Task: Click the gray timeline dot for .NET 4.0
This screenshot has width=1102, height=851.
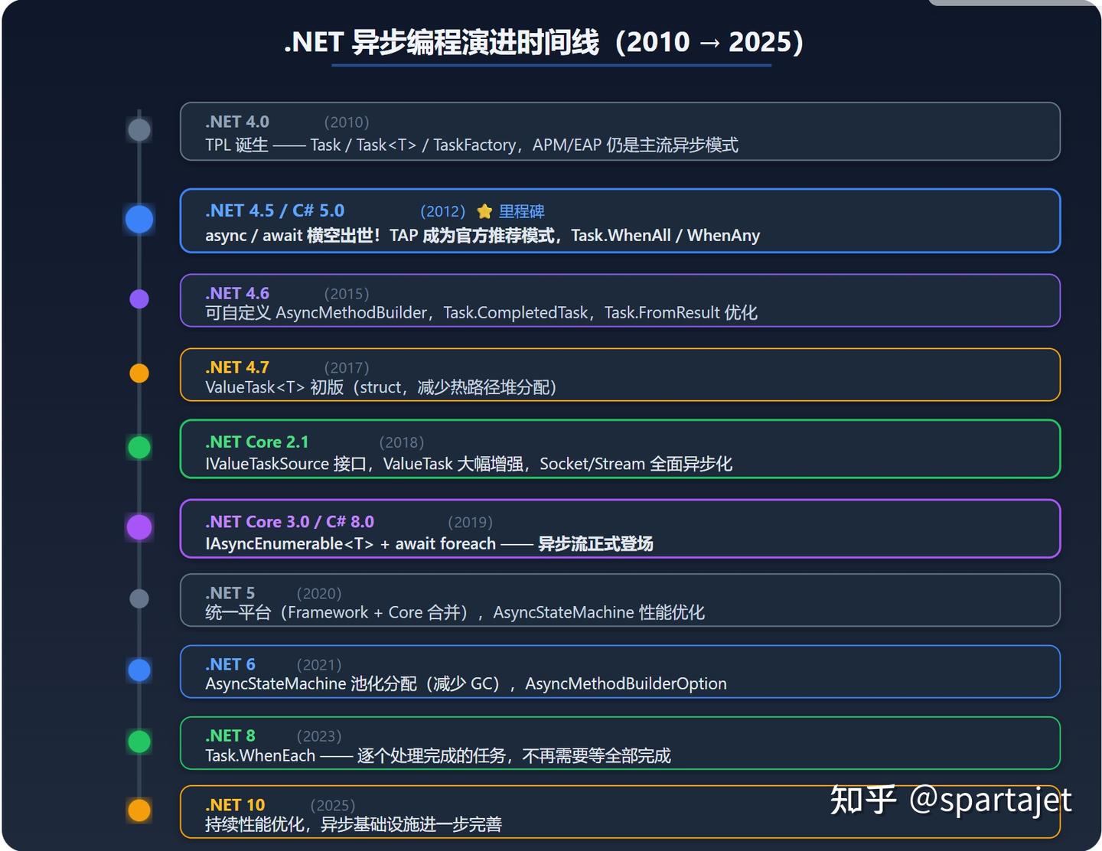Action: tap(139, 130)
